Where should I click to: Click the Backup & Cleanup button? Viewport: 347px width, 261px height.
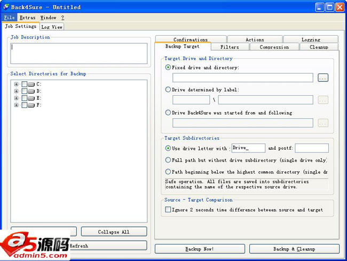(294, 249)
